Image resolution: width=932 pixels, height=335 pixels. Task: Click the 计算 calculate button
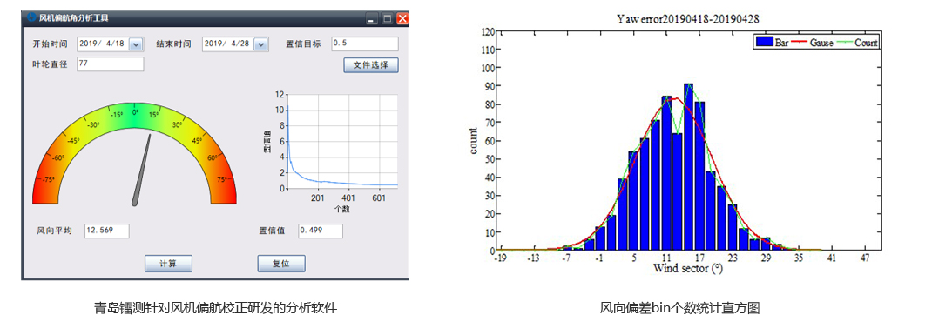pos(168,263)
